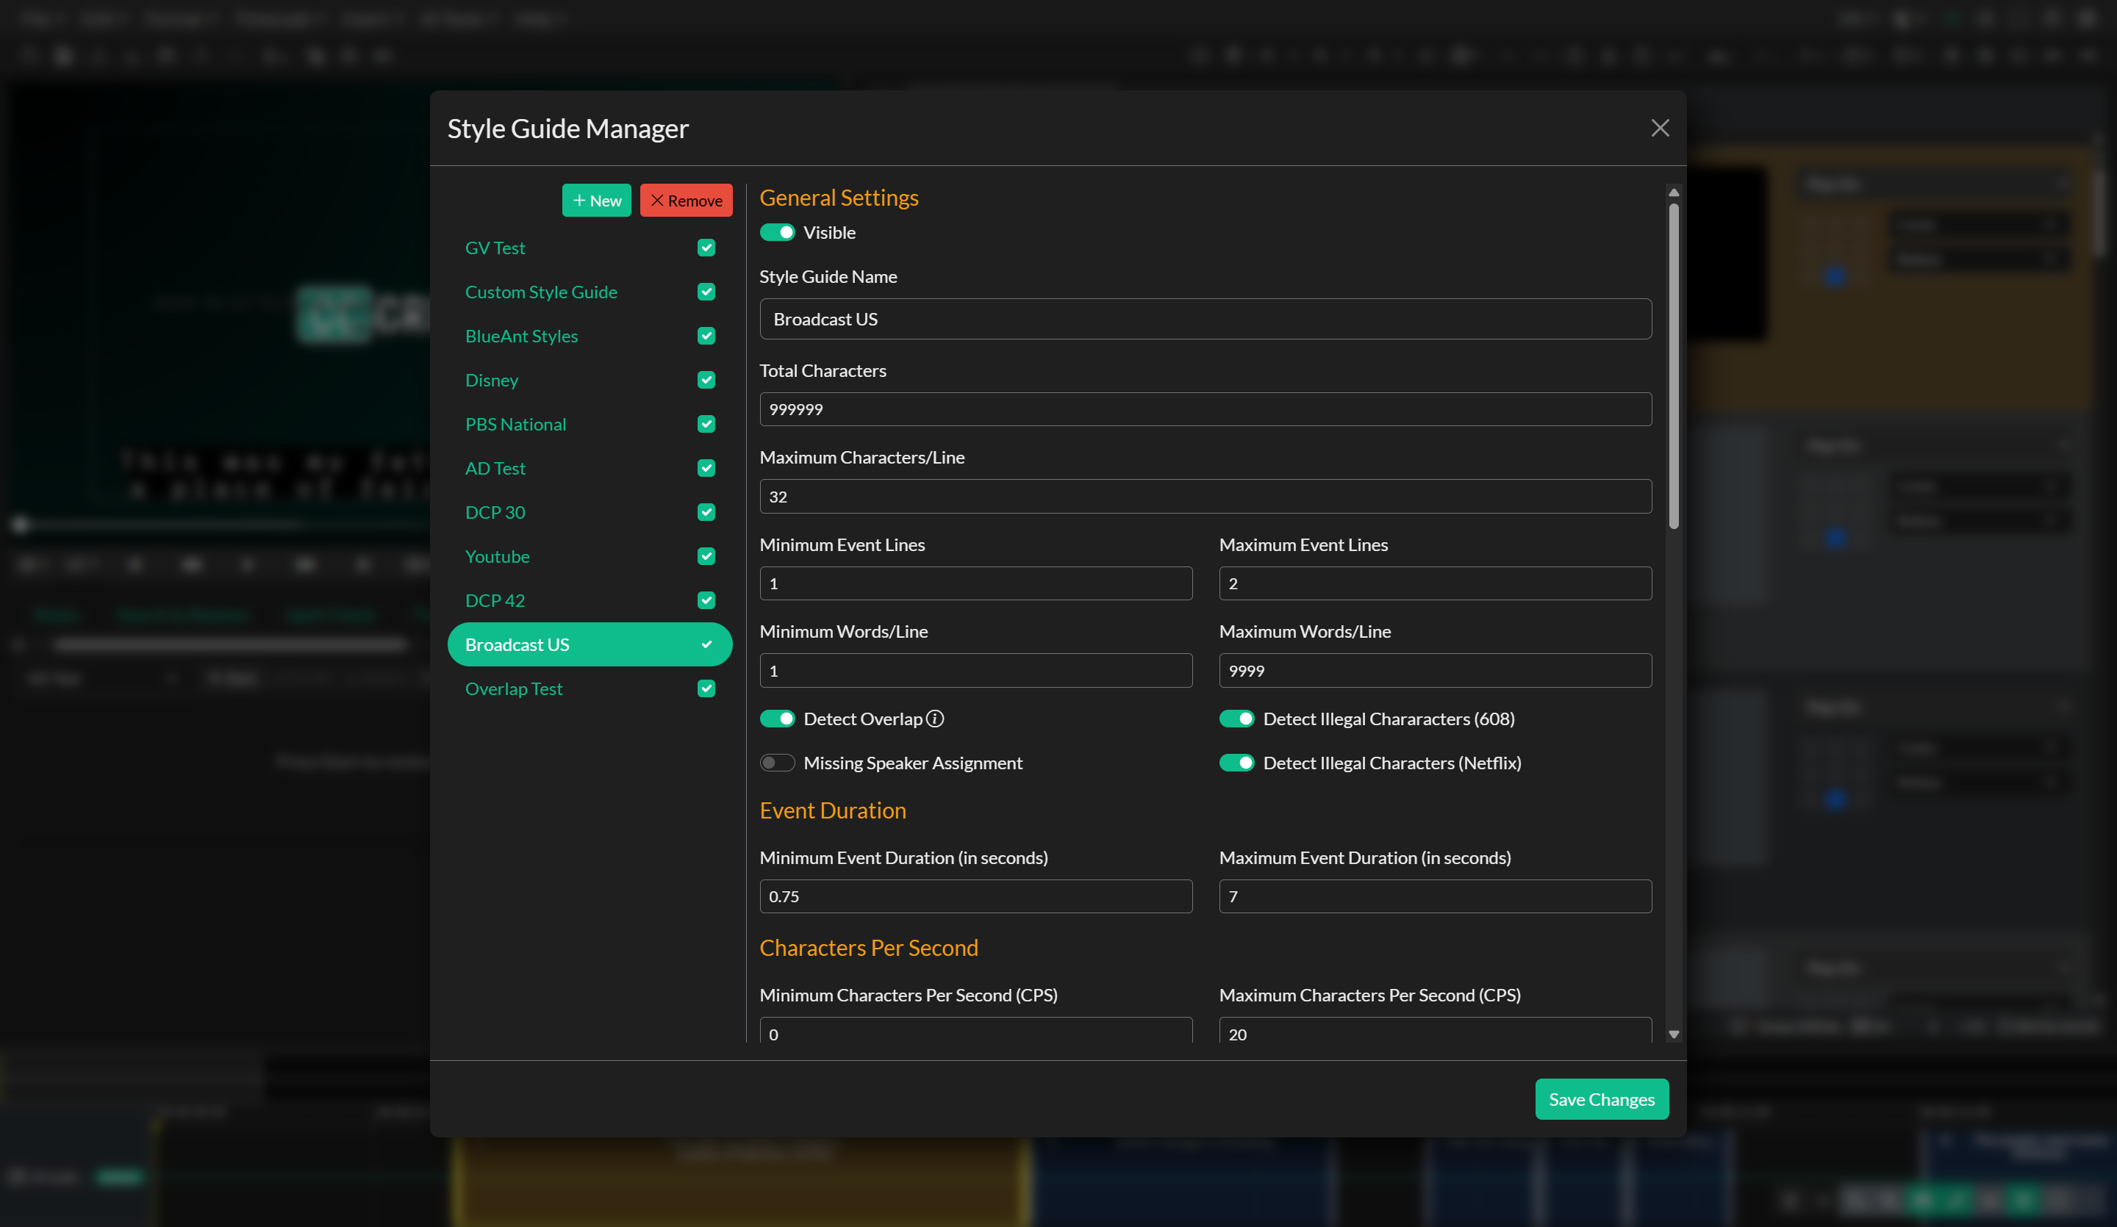Viewport: 2117px width, 1227px height.
Task: Uncheck the Overlap Test checkbox
Action: coord(706,688)
